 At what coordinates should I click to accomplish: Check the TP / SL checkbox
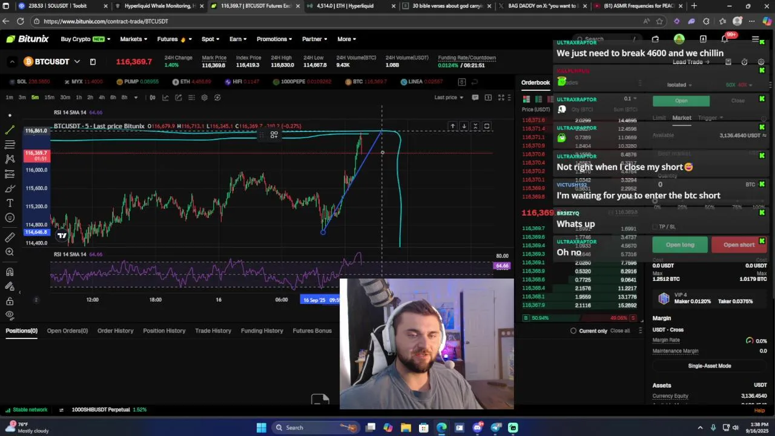coord(655,227)
